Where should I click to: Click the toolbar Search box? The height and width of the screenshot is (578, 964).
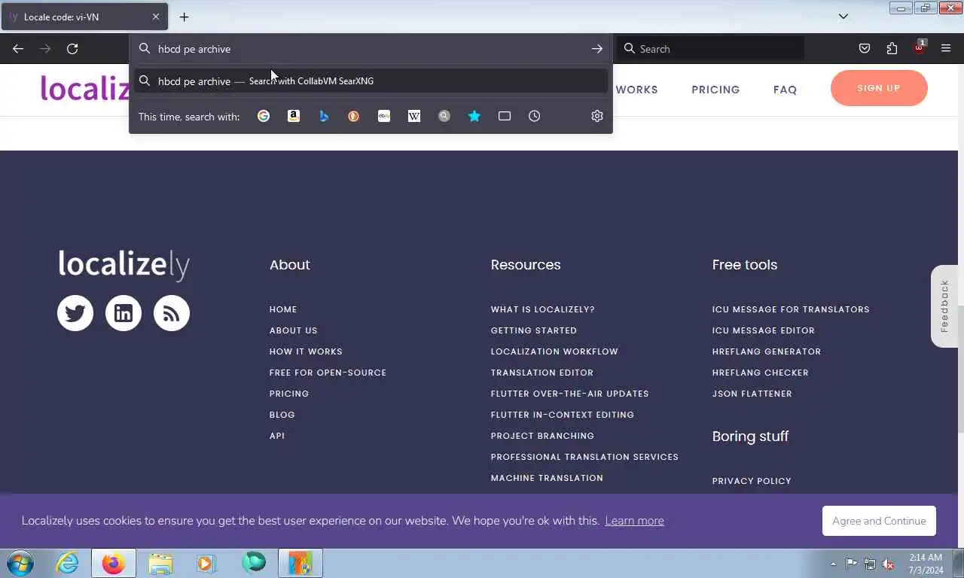(x=711, y=49)
